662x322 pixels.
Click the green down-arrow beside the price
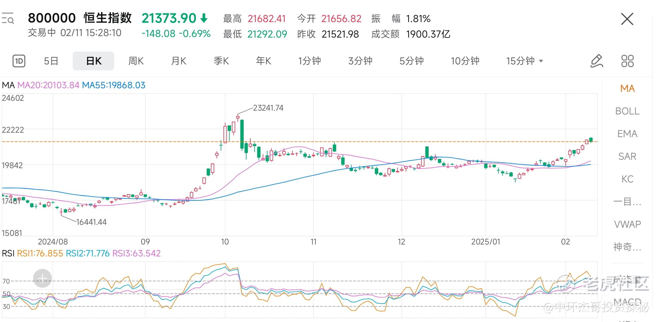point(204,18)
